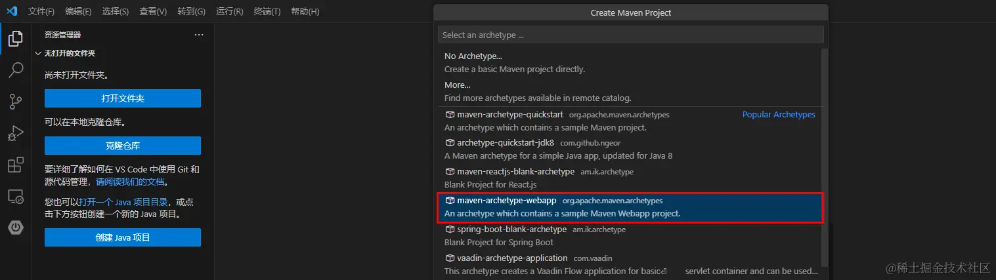The image size is (996, 280).
Task: Open the Remote Explorer icon
Action: click(x=16, y=196)
